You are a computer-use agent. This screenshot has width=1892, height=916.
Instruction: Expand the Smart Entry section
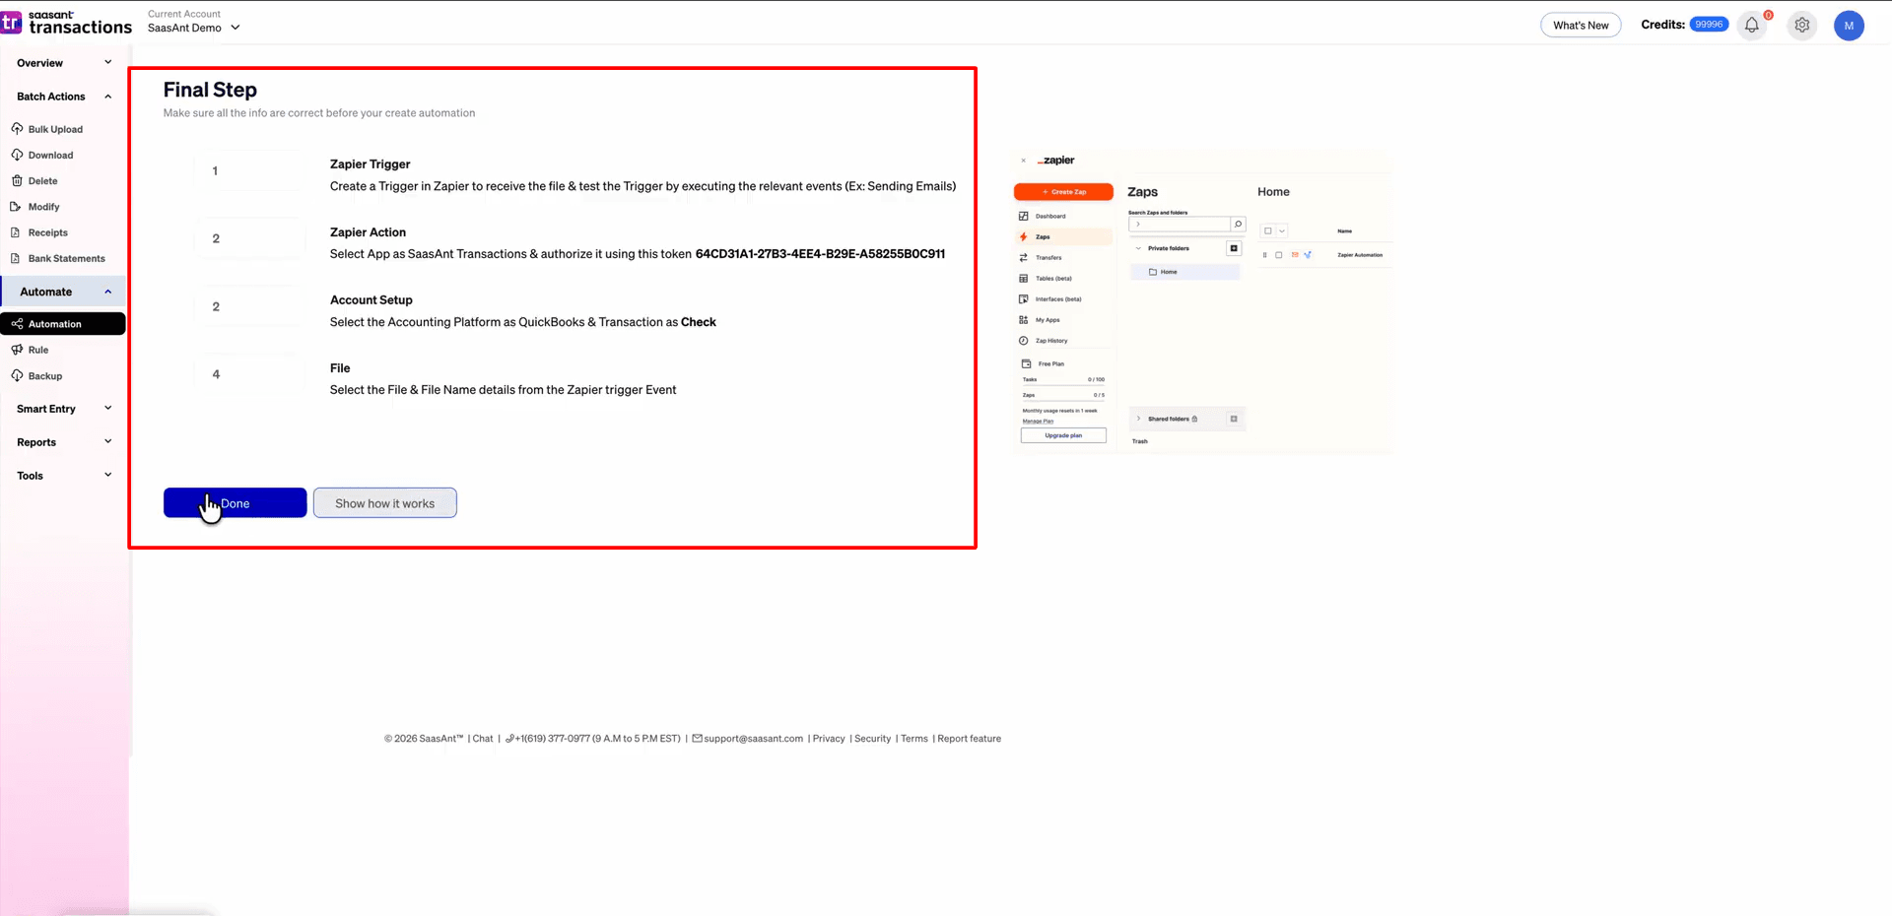pos(64,409)
